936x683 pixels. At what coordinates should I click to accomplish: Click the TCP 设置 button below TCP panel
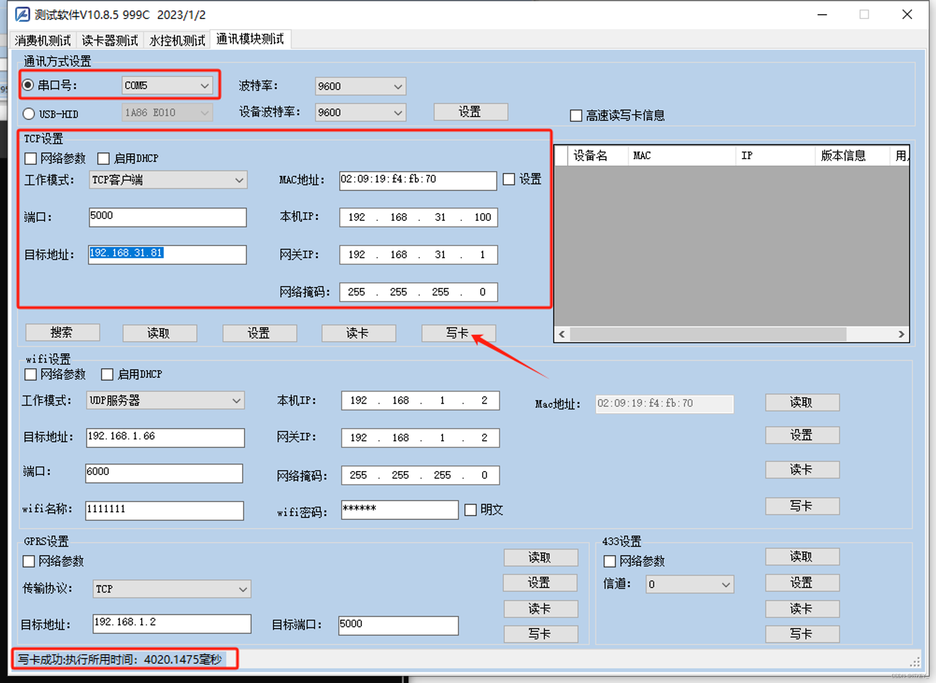[x=259, y=333]
